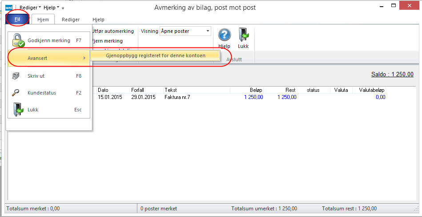Click the printer icon for Skriv ut
422x217 pixels.
tap(16, 76)
